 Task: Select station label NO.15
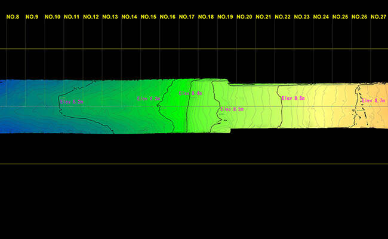pyautogui.click(x=149, y=17)
